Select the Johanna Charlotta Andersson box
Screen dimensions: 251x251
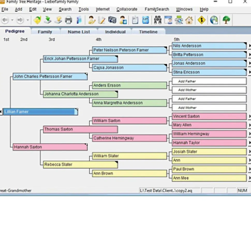pos(81,94)
